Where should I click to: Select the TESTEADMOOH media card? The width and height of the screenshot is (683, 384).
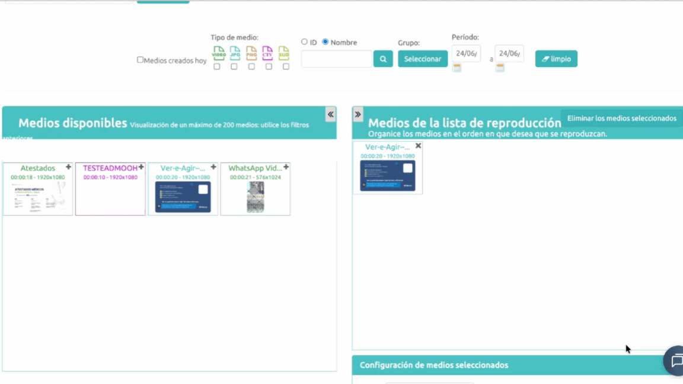click(110, 189)
